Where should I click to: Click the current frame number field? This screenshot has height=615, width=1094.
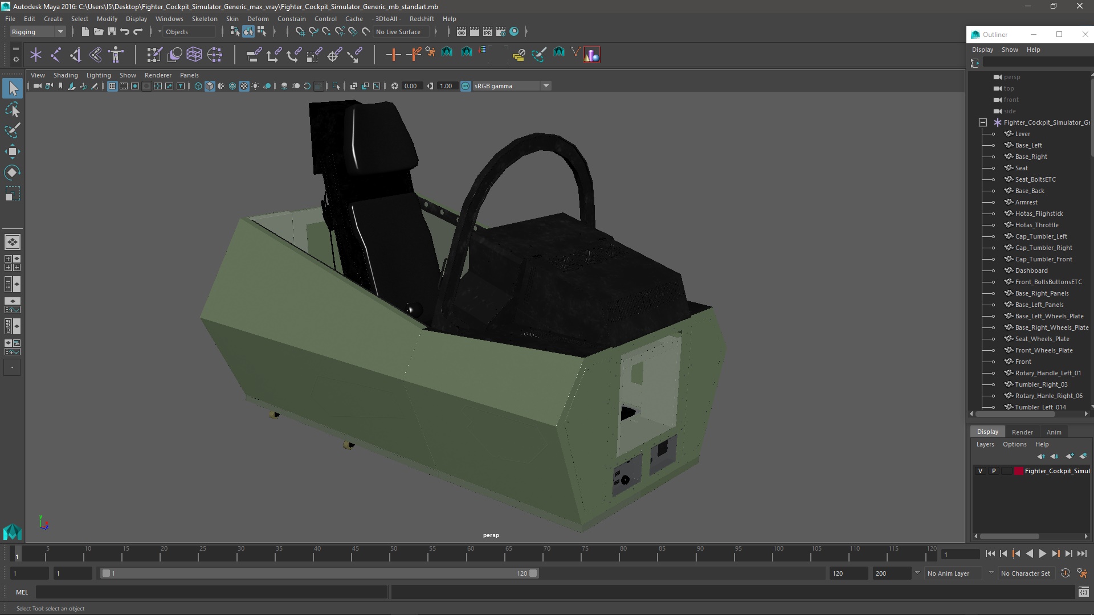click(x=960, y=554)
